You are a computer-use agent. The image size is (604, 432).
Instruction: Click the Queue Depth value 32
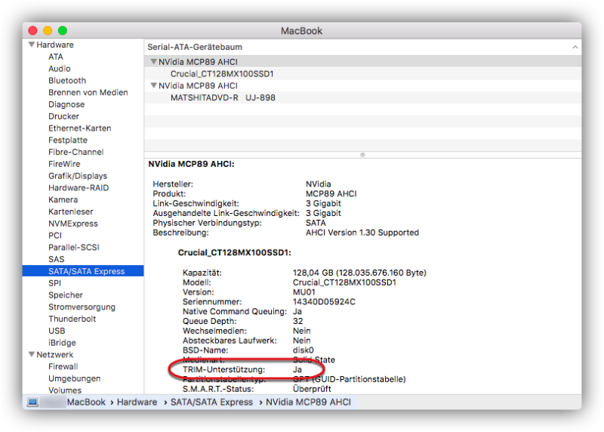coord(297,321)
